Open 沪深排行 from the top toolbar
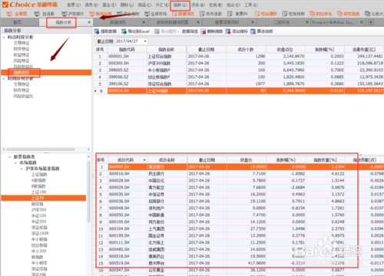 [73, 14]
